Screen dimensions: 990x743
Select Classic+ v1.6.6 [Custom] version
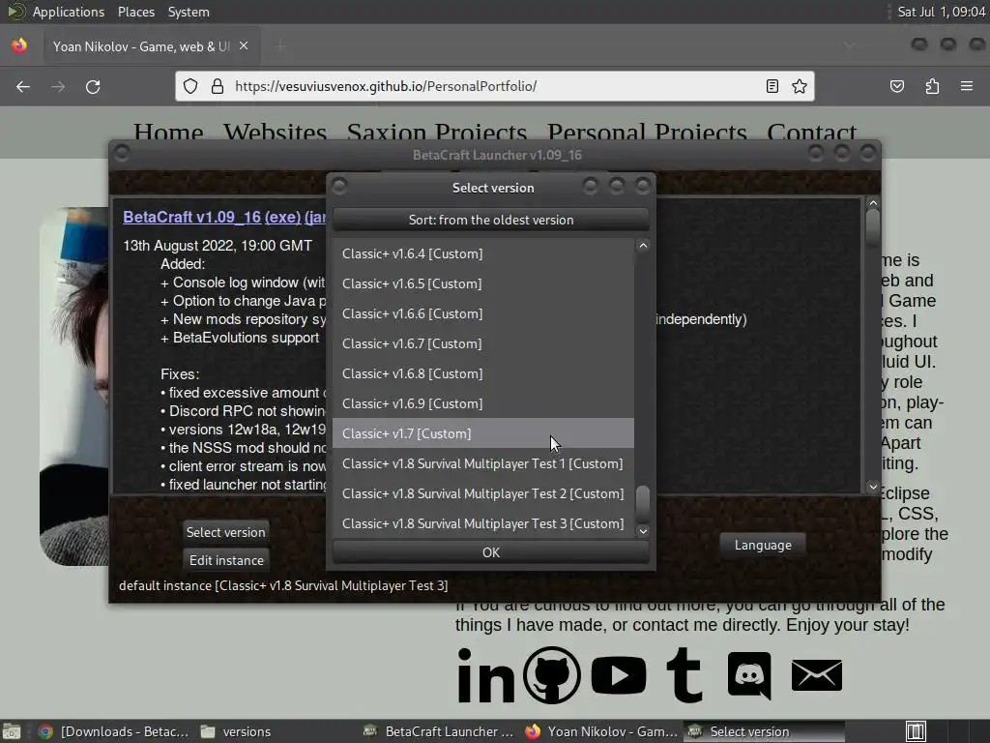(483, 313)
